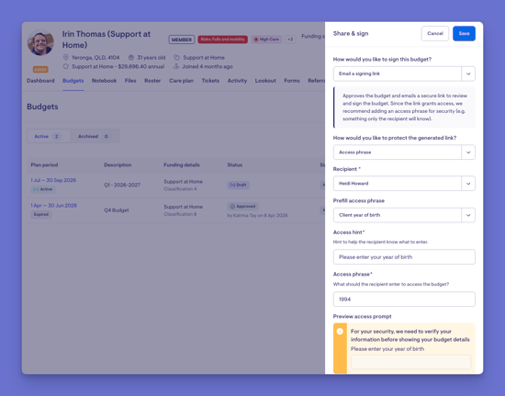This screenshot has width=505, height=396.
Task: Cancel the Share & sign panel
Action: [x=435, y=33]
